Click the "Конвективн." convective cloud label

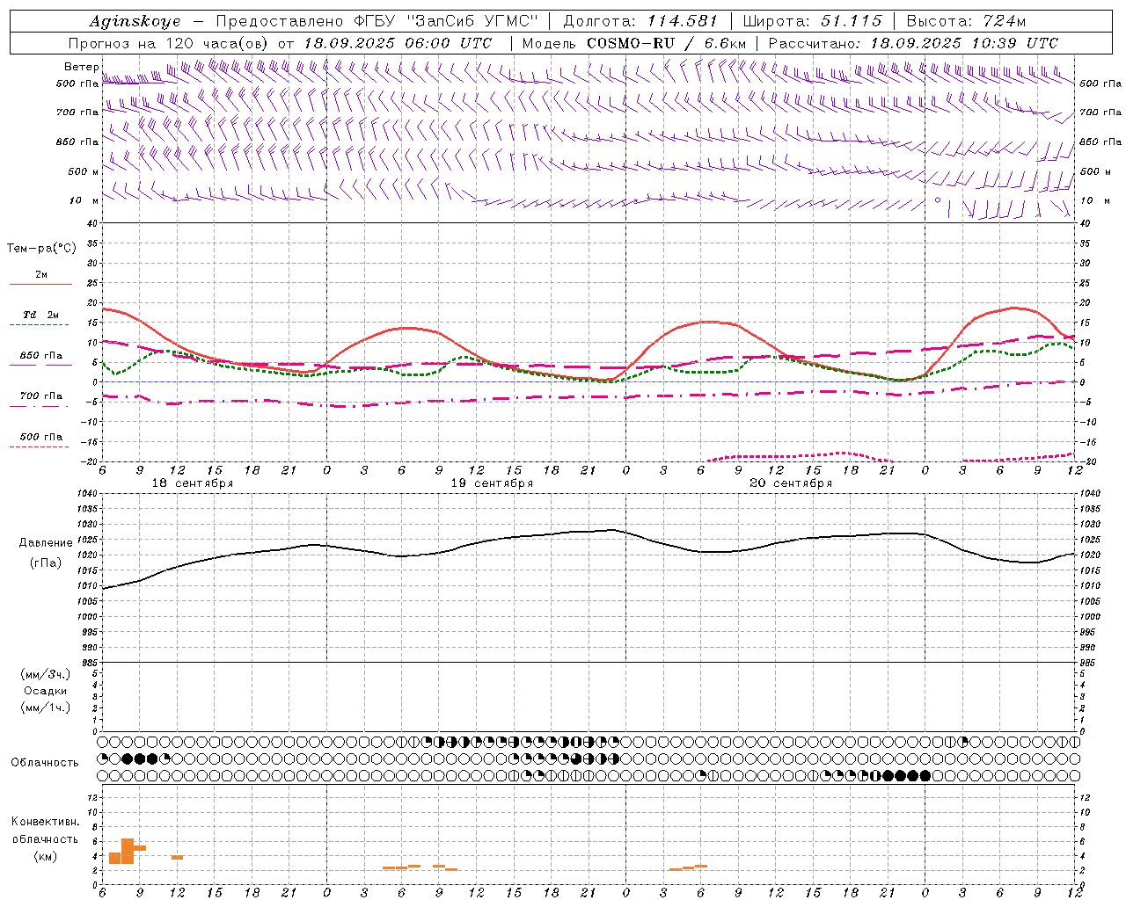[45, 822]
